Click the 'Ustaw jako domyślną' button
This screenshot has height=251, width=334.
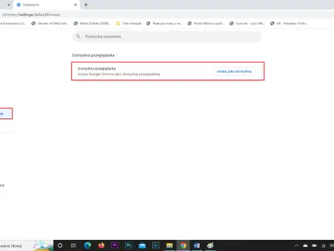click(x=234, y=71)
